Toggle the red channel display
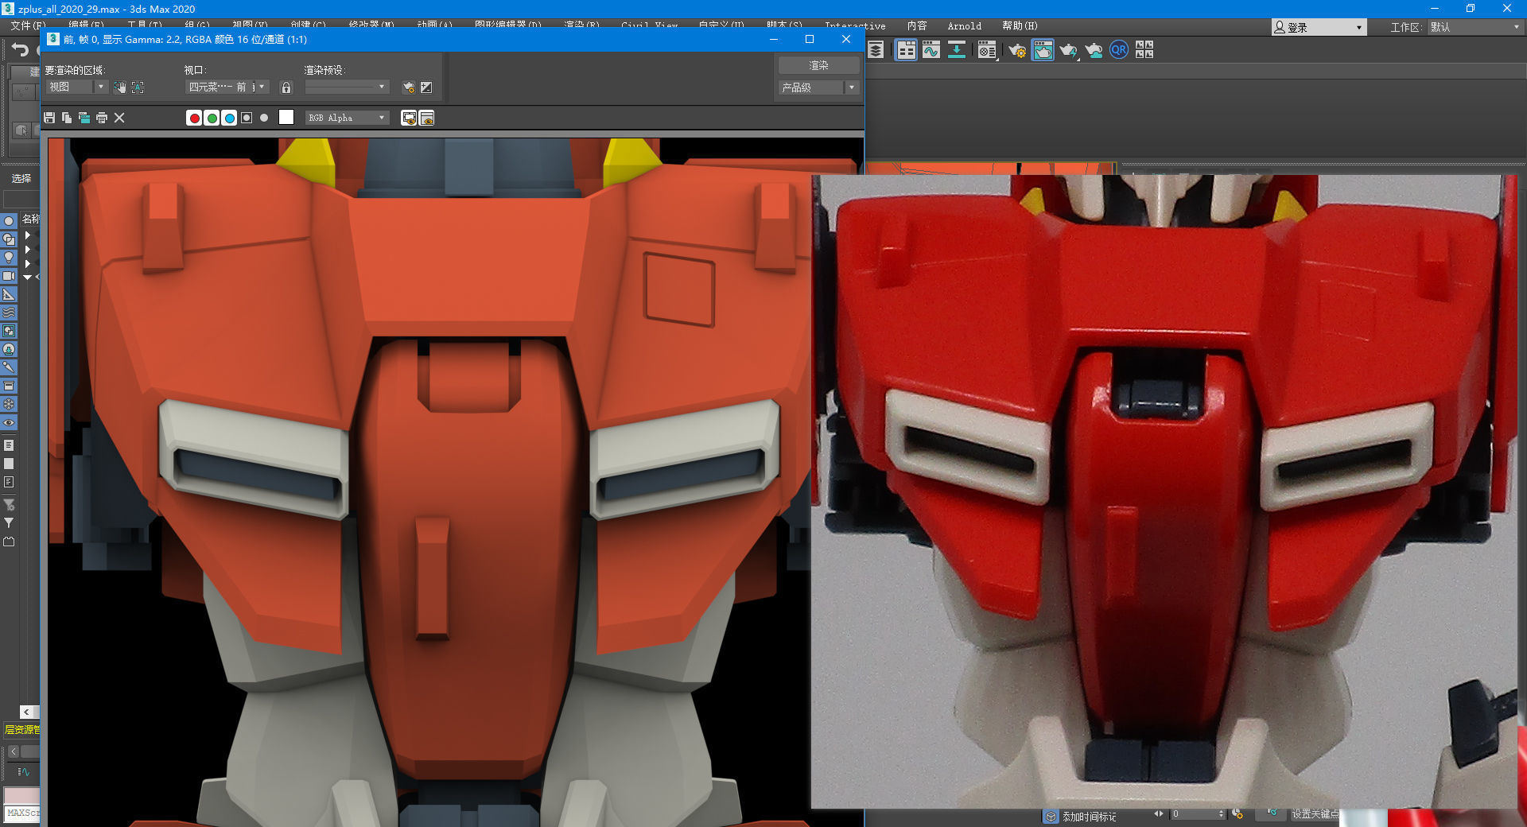Image resolution: width=1527 pixels, height=827 pixels. point(195,117)
